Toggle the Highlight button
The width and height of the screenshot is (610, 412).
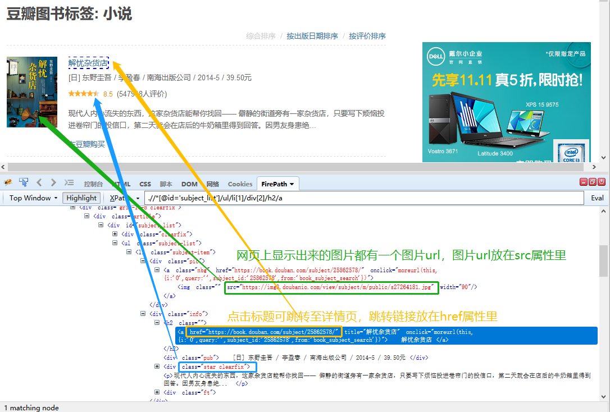[81, 198]
